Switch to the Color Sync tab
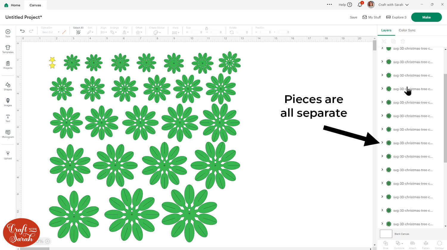The width and height of the screenshot is (447, 250). [407, 30]
